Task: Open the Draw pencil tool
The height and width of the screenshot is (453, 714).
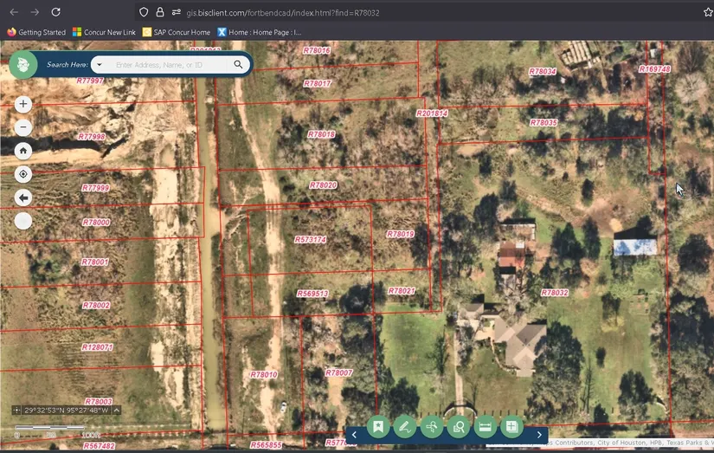Action: coord(404,426)
